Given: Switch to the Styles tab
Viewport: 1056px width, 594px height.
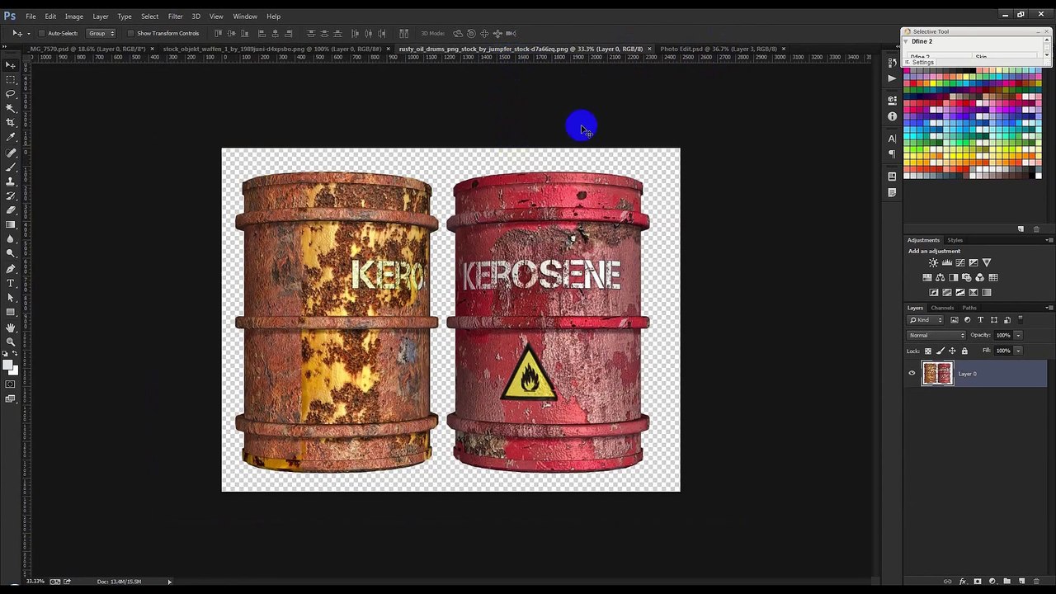Looking at the screenshot, I should [955, 240].
